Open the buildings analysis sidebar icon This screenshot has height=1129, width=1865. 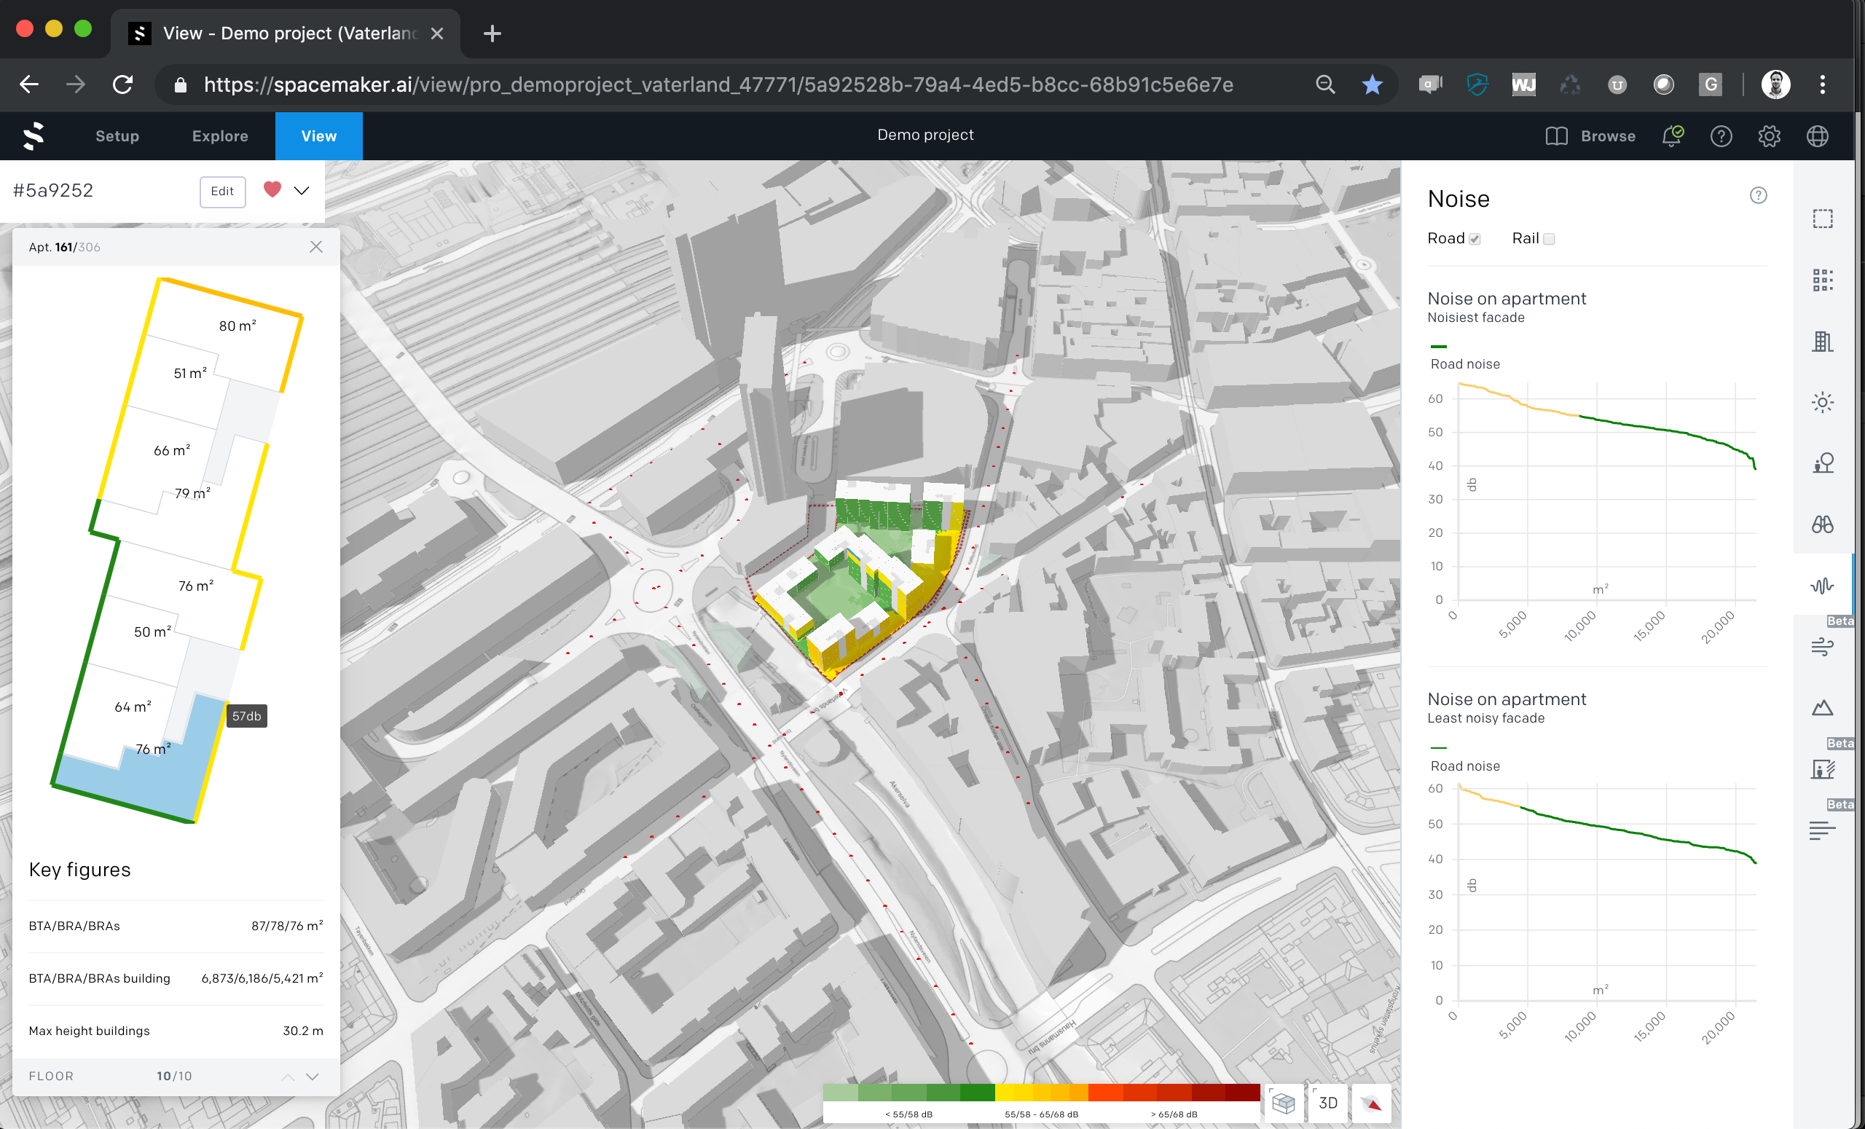point(1822,342)
